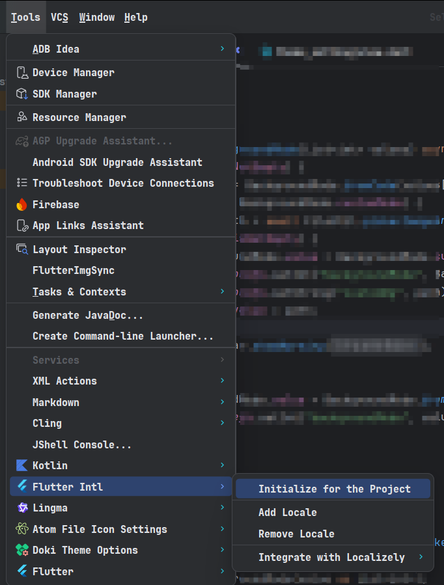Screen dimensions: 444x585
Task: Select Initialize for the Project
Action: (334, 489)
